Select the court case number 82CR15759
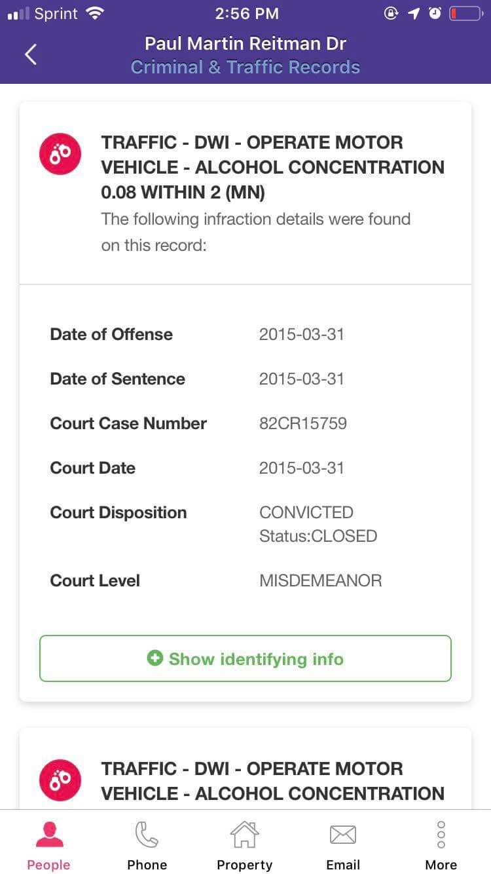The height and width of the screenshot is (874, 491). (x=302, y=423)
